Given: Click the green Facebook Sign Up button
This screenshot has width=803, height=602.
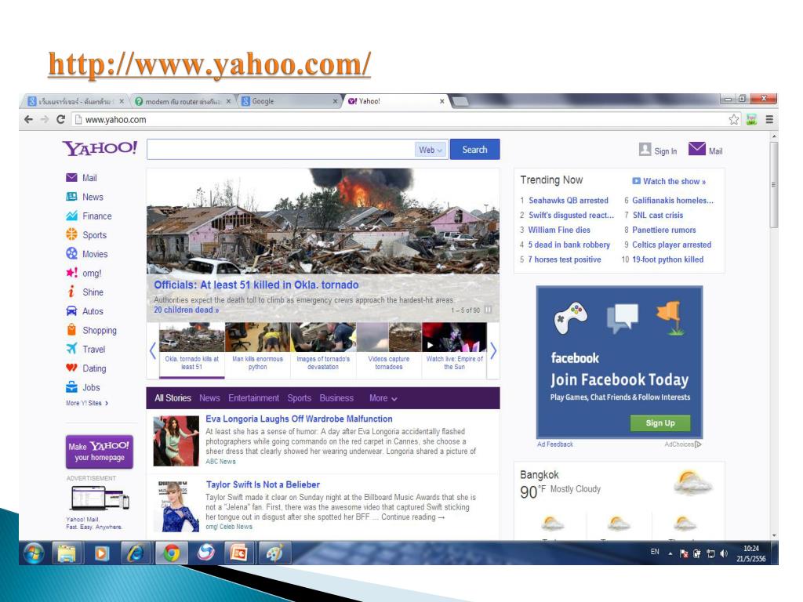Looking at the screenshot, I should click(x=660, y=422).
